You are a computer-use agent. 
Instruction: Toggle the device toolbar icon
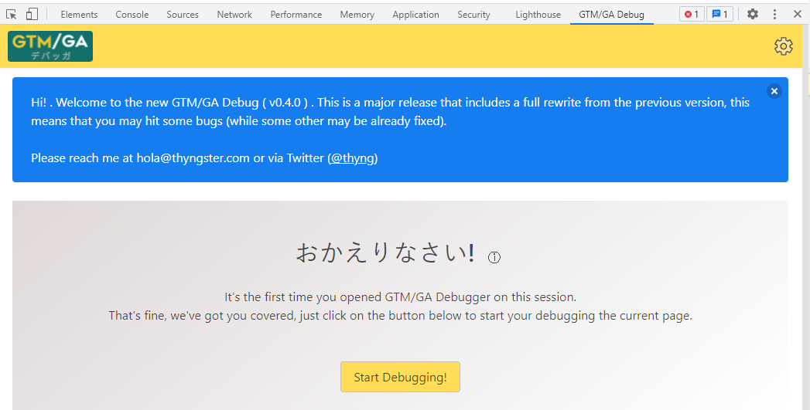tap(32, 15)
